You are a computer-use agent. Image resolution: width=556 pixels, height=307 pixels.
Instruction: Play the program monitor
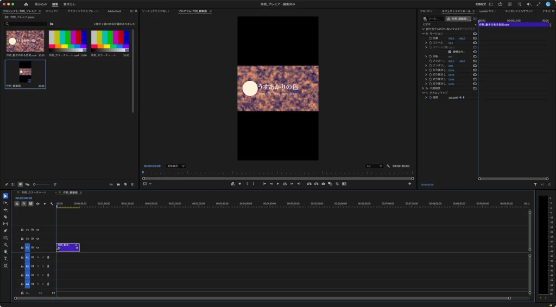[x=277, y=184]
